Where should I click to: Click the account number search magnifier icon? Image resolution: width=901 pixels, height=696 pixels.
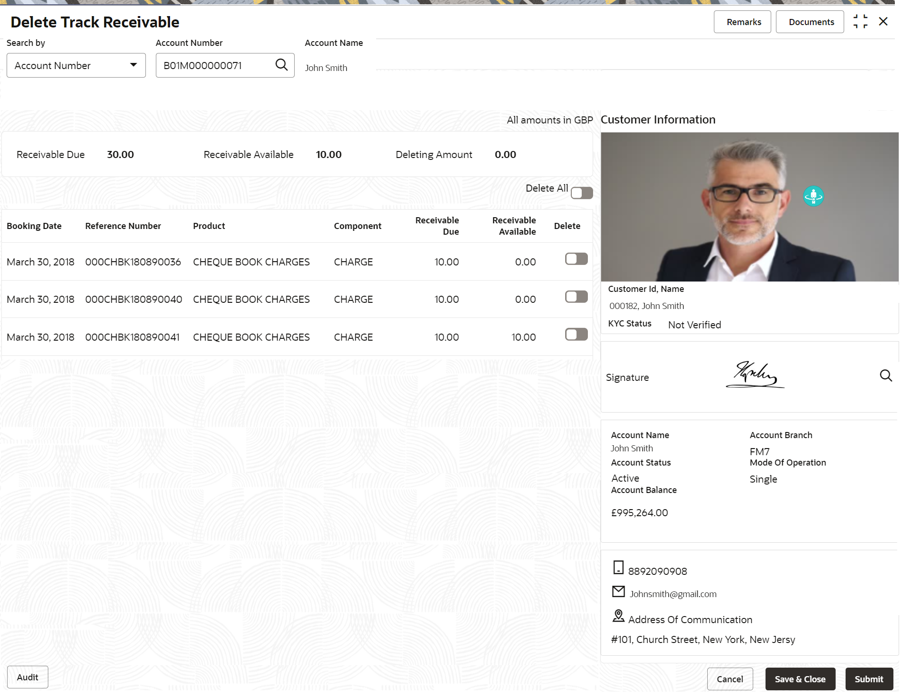click(x=281, y=65)
